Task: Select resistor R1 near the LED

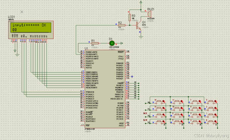Action: click(x=95, y=43)
